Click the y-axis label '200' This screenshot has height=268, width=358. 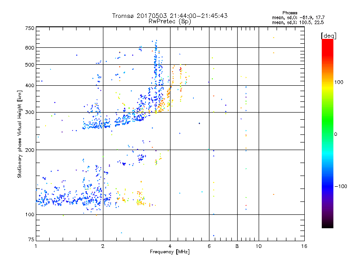click(30, 150)
